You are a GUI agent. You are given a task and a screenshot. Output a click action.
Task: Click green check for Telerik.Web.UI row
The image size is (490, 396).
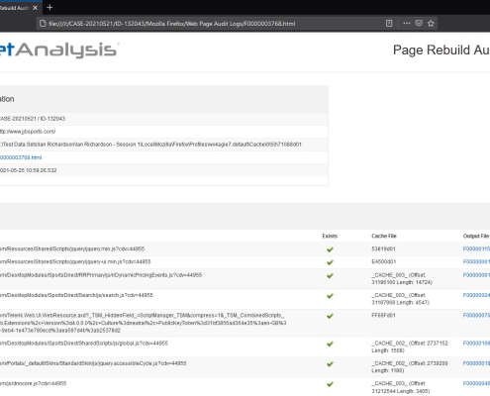[330, 316]
